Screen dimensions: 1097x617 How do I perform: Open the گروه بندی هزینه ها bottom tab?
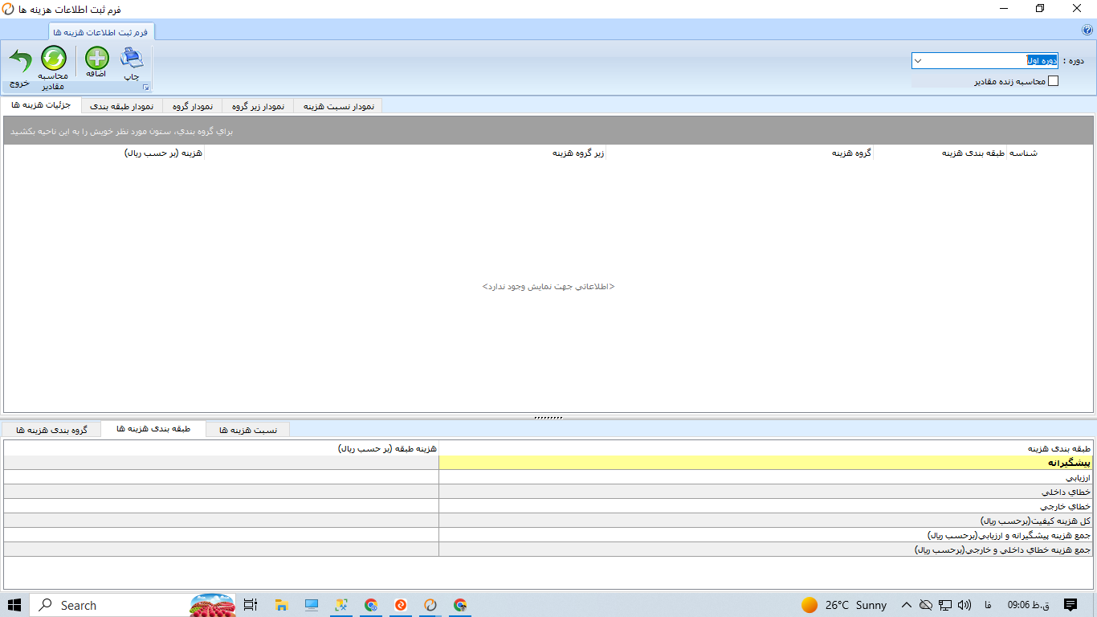52,430
